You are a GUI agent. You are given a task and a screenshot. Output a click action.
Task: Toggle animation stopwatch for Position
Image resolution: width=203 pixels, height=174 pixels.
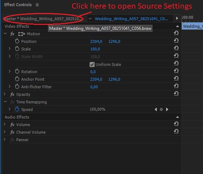point(17,41)
